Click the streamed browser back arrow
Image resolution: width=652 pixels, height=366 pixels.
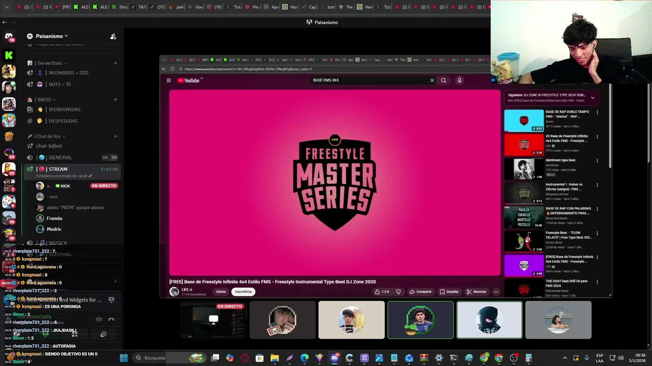(164, 69)
